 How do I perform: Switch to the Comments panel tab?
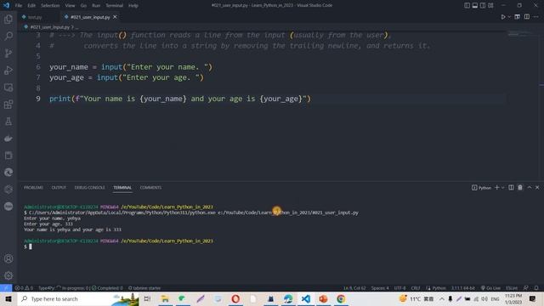tap(150, 187)
